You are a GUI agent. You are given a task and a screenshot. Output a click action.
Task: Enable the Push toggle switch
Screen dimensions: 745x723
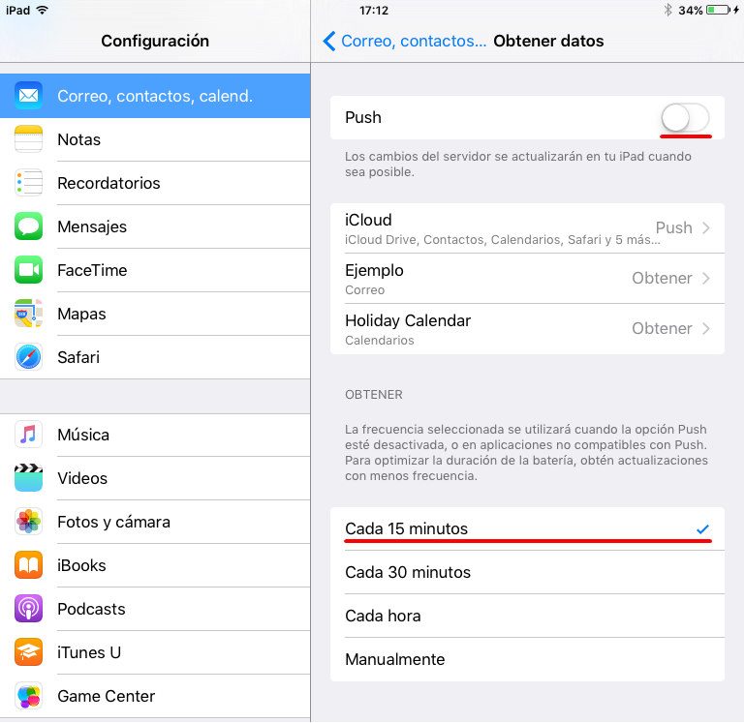pos(685,118)
